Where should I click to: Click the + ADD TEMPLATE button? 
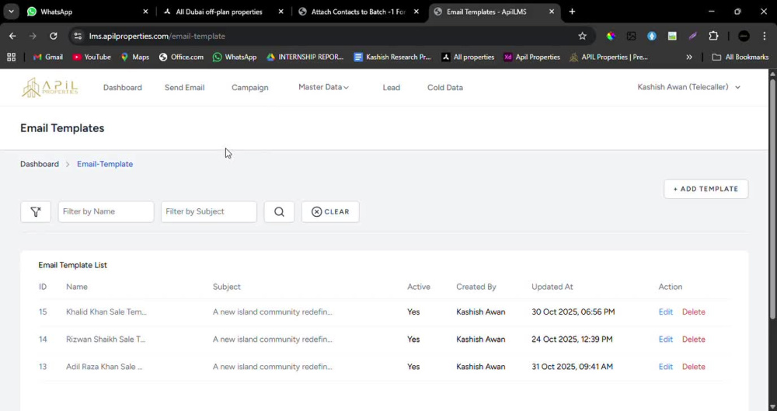click(706, 189)
